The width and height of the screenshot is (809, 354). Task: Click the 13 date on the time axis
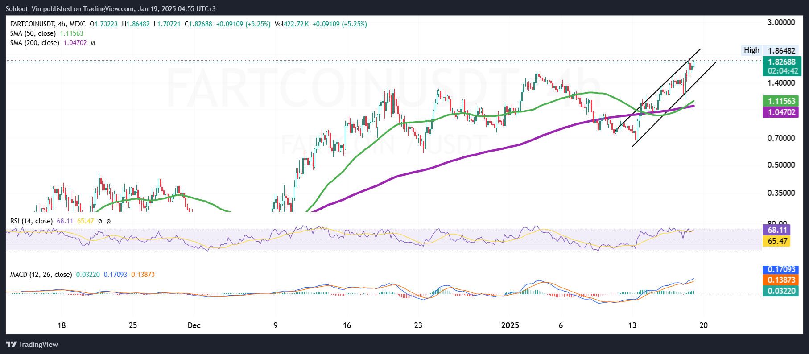point(632,325)
